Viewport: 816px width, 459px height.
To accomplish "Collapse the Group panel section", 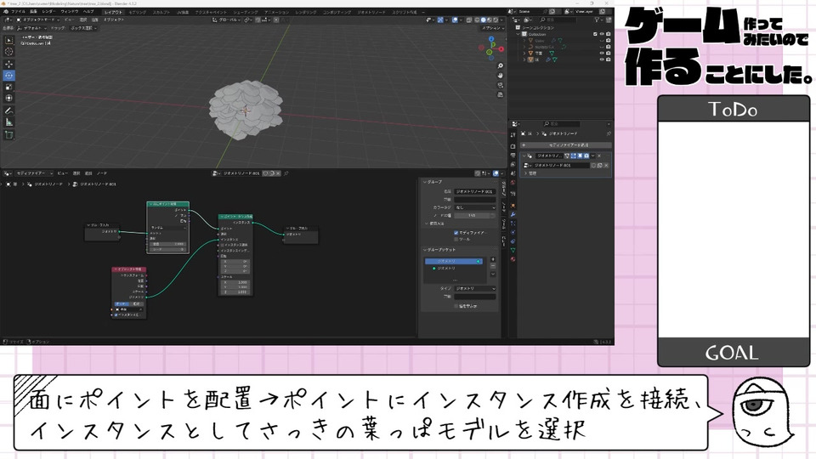I will pyautogui.click(x=434, y=182).
